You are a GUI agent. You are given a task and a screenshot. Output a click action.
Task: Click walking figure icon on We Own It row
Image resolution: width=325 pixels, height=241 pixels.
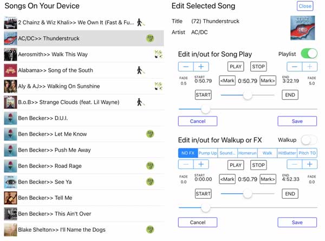[x=140, y=22]
